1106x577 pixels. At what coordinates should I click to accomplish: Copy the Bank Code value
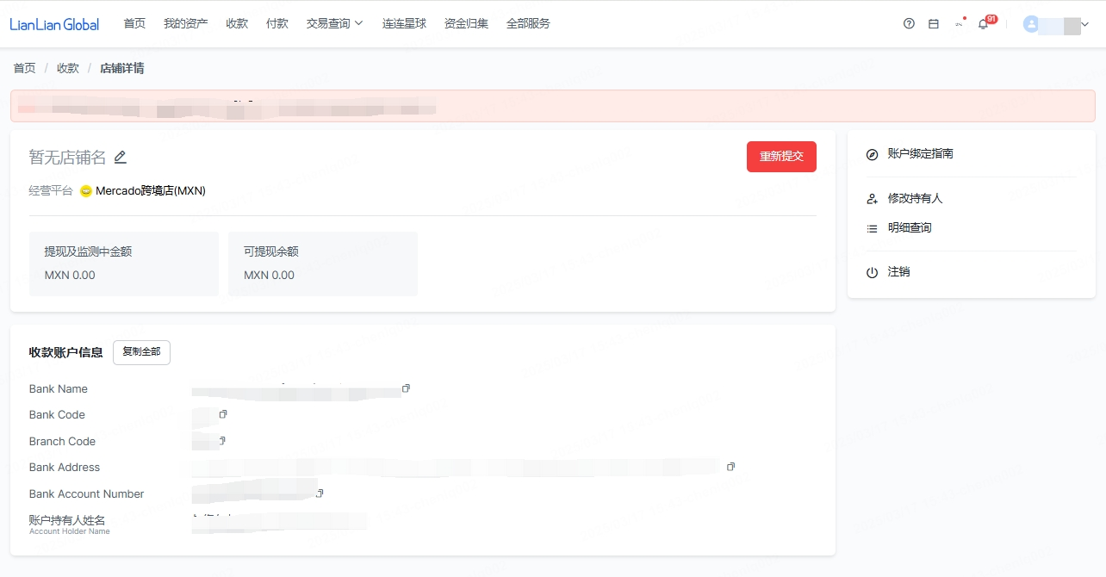223,414
